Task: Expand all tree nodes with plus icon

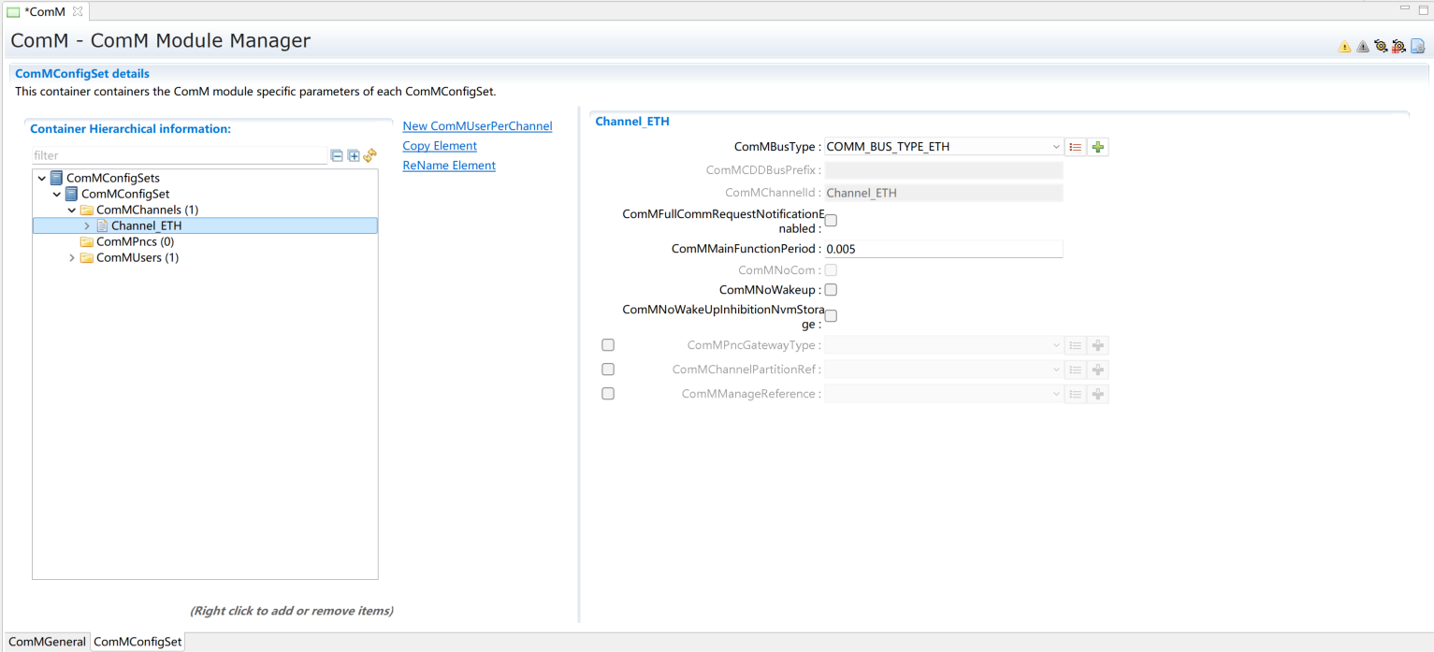Action: (x=354, y=156)
